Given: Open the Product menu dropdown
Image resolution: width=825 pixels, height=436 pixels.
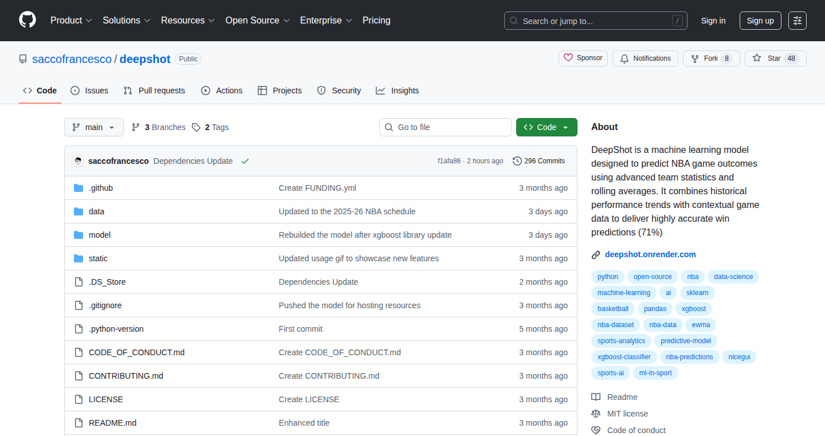Looking at the screenshot, I should point(71,20).
